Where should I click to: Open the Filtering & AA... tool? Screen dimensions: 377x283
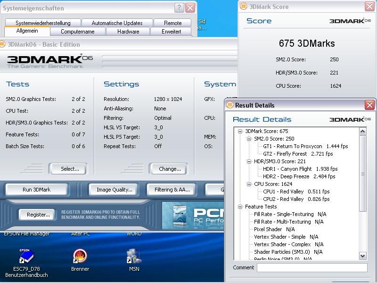(x=172, y=190)
